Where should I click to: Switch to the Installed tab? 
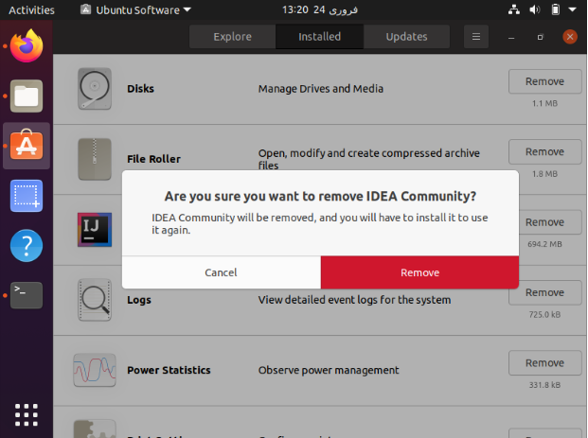[x=319, y=37]
